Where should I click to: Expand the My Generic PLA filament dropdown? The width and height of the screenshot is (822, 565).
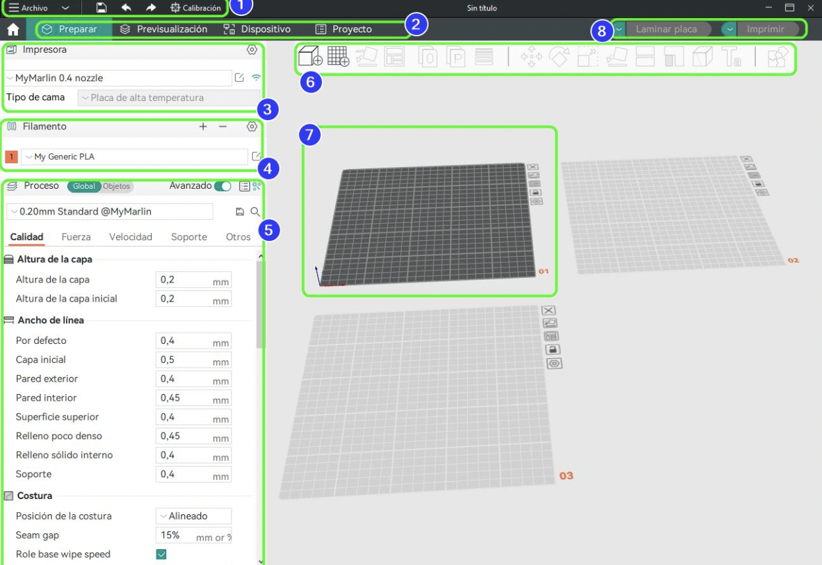coord(135,157)
